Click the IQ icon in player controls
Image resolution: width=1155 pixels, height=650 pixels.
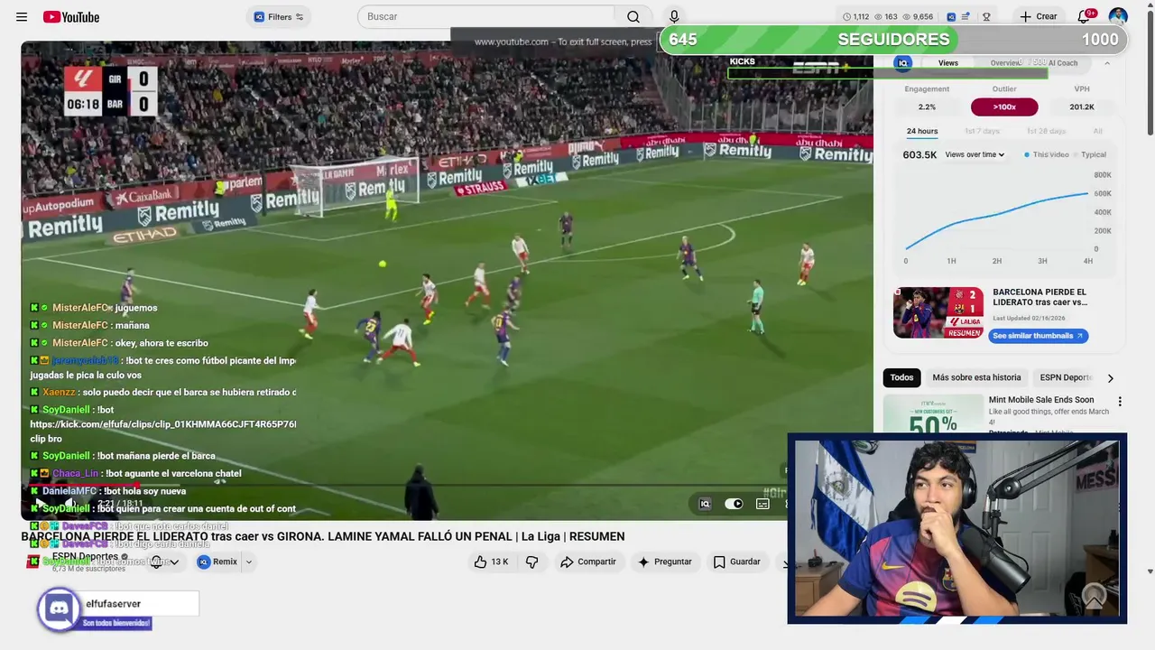pyautogui.click(x=705, y=504)
